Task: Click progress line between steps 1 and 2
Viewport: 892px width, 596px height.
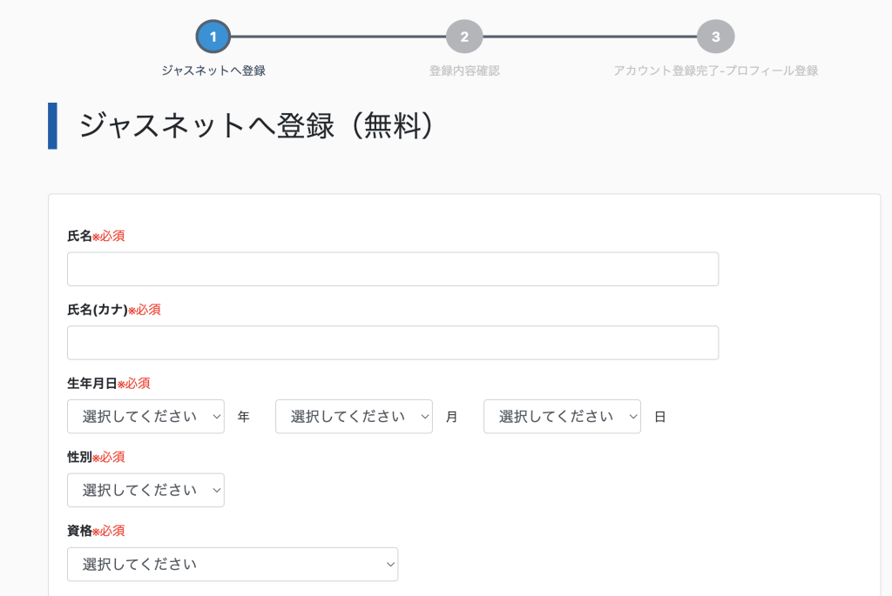Action: pyautogui.click(x=339, y=37)
